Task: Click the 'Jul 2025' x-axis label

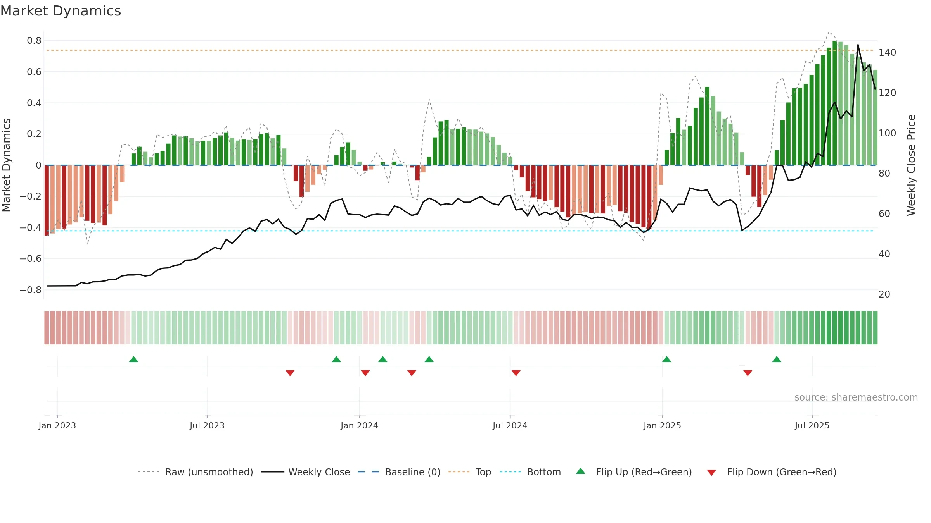Action: [812, 425]
